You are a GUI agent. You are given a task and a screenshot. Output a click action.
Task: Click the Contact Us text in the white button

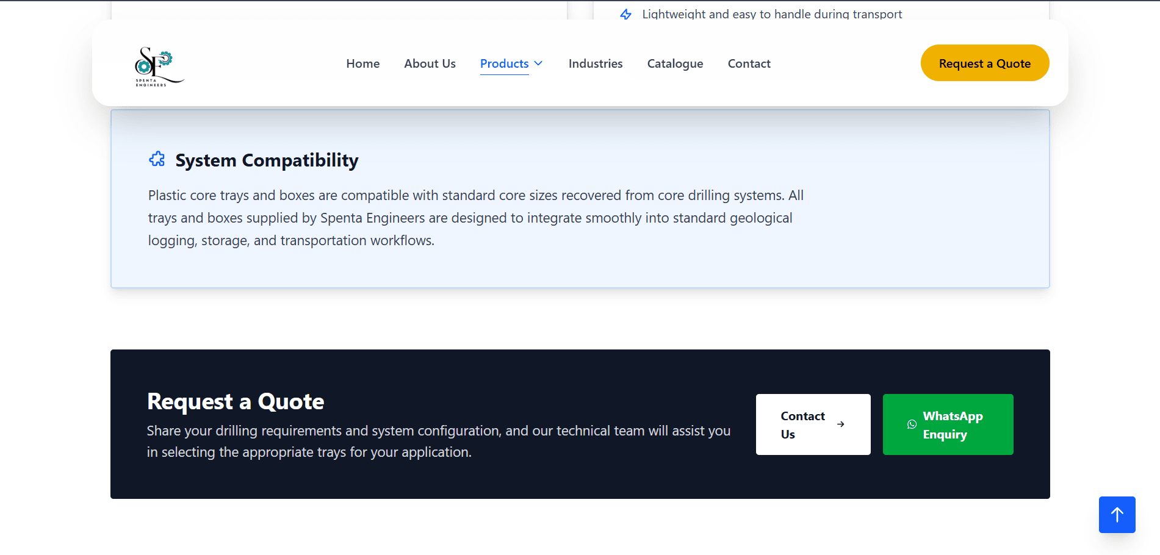pyautogui.click(x=802, y=425)
